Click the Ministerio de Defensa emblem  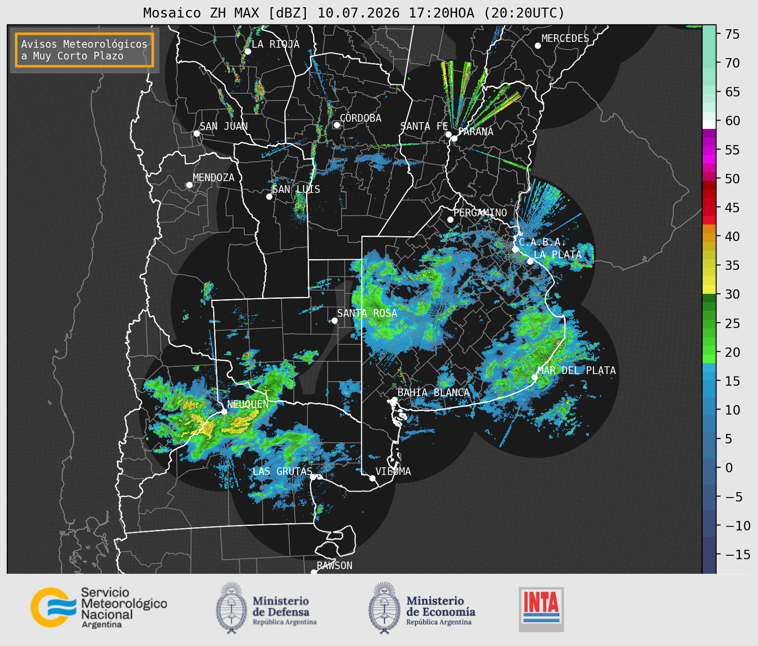(231, 608)
